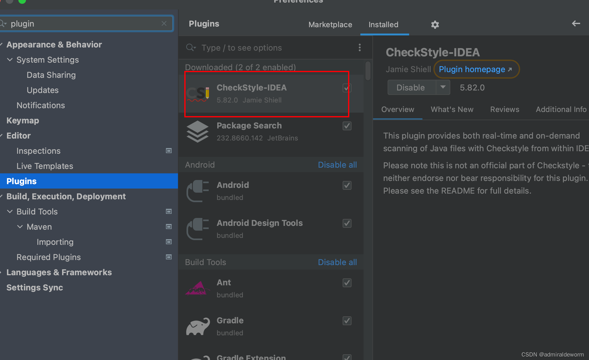Click the project-level marker beside Inspections
589x360 pixels.
(x=169, y=151)
